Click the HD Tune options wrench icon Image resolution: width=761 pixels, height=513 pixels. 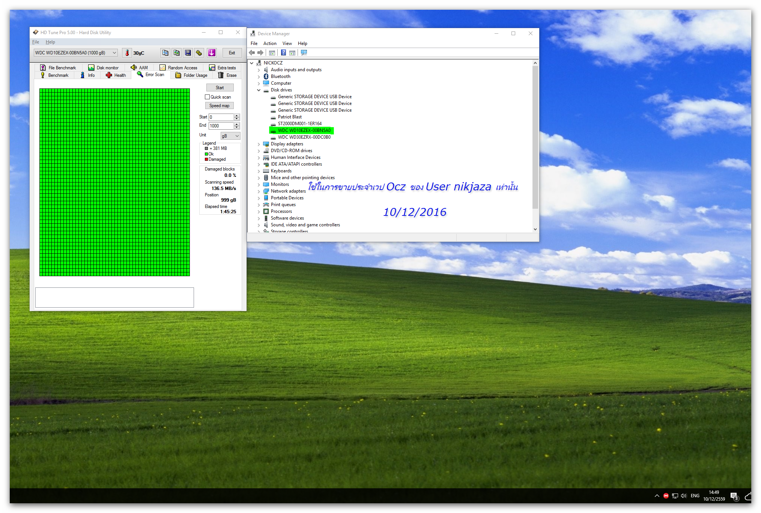point(199,53)
